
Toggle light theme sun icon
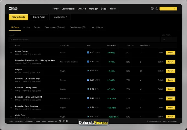coord(156,9)
